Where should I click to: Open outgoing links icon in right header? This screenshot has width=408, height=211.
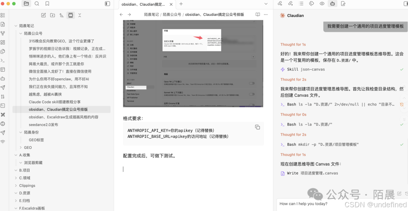tap(291, 4)
